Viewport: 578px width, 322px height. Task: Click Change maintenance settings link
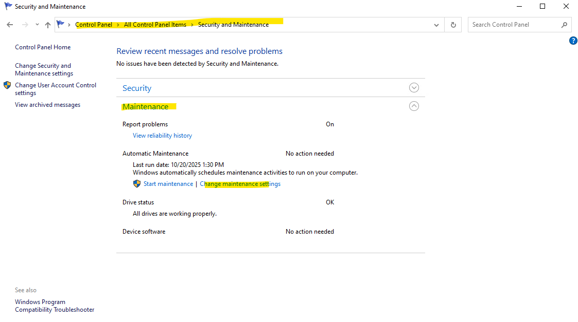(x=240, y=184)
